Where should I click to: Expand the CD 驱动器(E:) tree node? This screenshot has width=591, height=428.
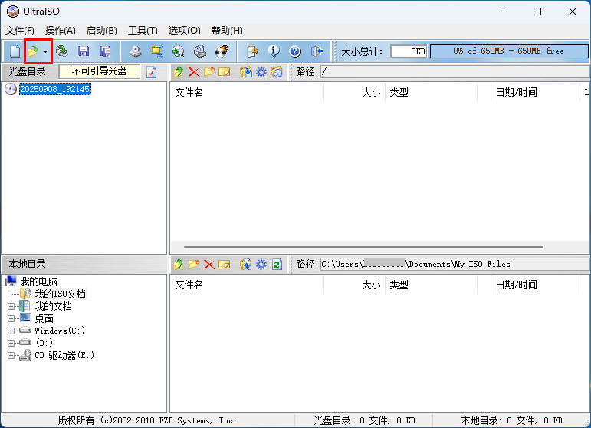tap(11, 355)
